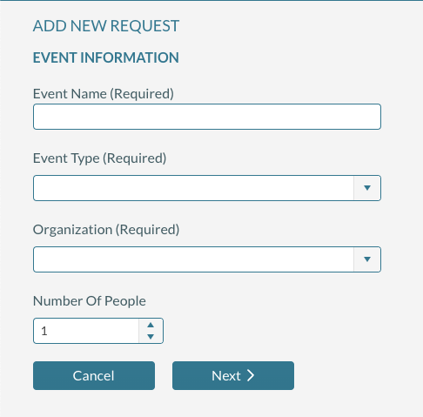The image size is (423, 417).
Task: Click the up arrow in people spinner
Action: pyautogui.click(x=151, y=325)
